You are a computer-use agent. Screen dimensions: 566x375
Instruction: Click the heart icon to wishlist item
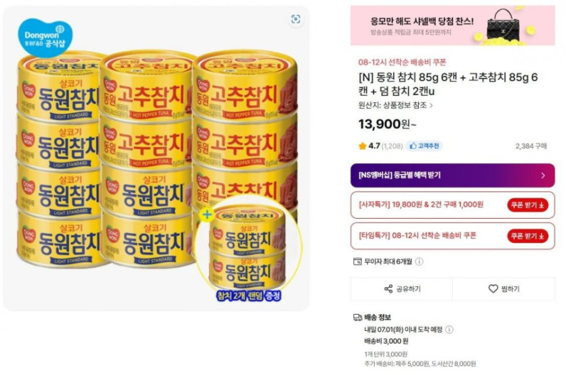[493, 289]
